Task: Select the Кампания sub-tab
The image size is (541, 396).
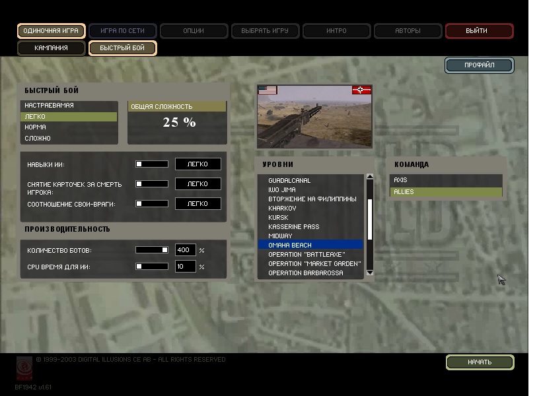Action: (51, 48)
